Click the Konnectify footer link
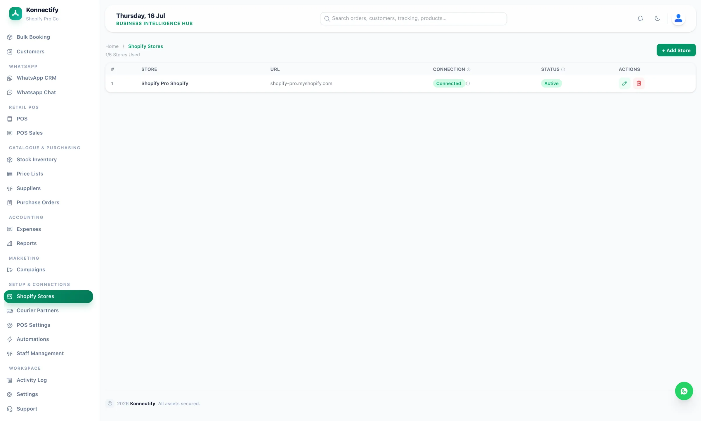This screenshot has height=421, width=701. click(143, 403)
